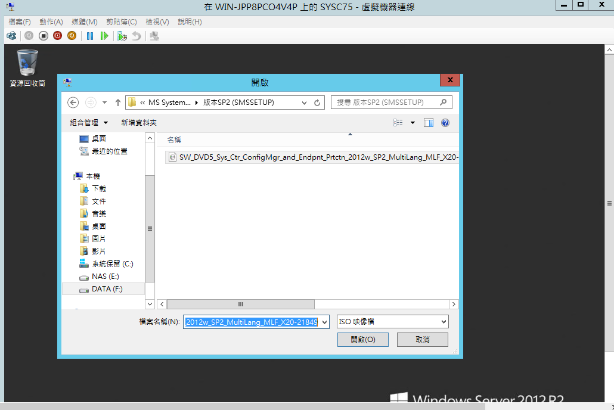The image size is (614, 410).
Task: Click horizontal scrollbar right arrow
Action: coord(454,305)
